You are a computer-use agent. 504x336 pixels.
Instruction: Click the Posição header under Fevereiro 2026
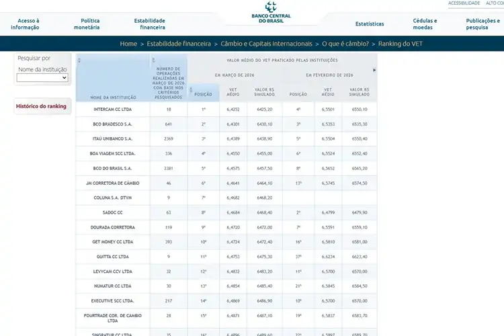pos(298,94)
